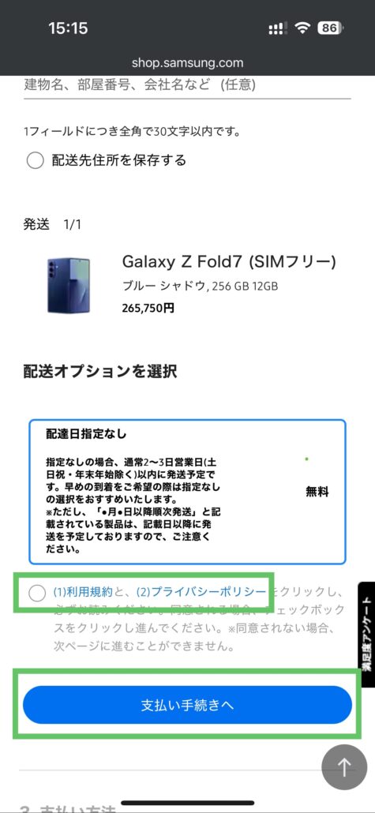Tap the scroll-to-top arrow button

(x=344, y=767)
